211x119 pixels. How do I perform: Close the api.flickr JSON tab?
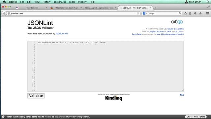pyautogui.click(x=116, y=8)
